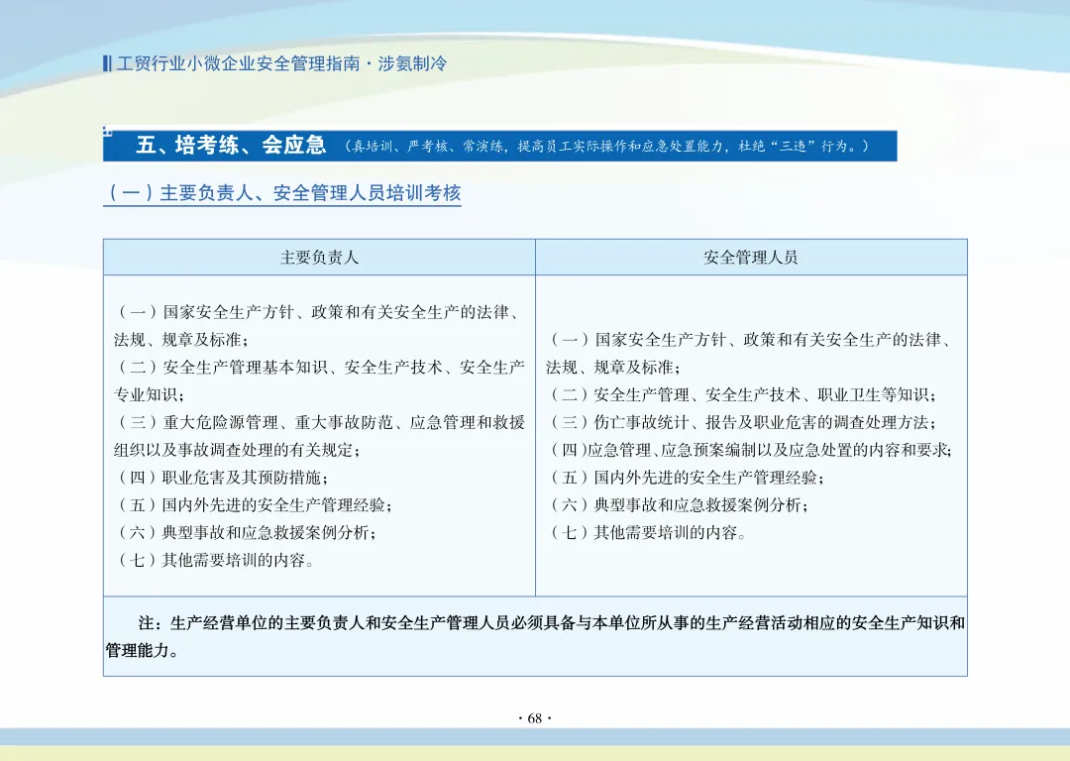Click left-column line （七）其他需要培训的内容
Image resolution: width=1070 pixels, height=761 pixels.
coord(214,560)
